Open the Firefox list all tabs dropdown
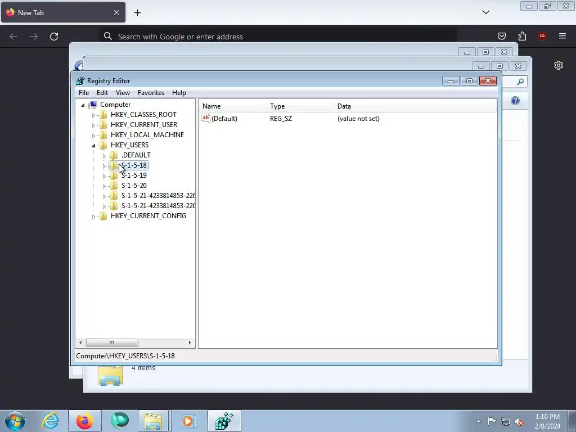Screen dimensions: 576x432 [486, 12]
